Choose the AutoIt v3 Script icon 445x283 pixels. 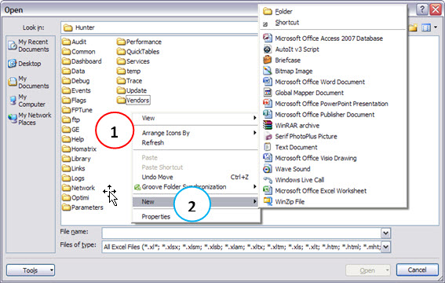(268, 50)
